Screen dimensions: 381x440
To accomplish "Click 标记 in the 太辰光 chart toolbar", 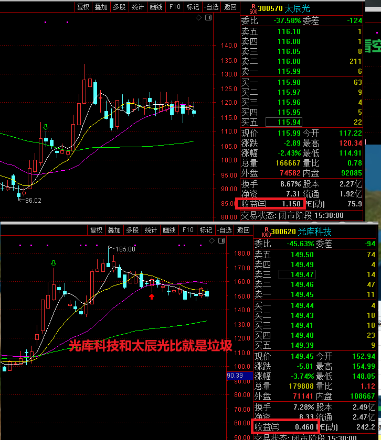I will click(193, 7).
